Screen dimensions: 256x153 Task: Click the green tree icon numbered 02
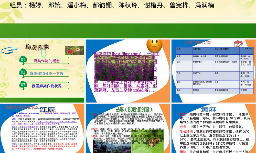click(23, 73)
